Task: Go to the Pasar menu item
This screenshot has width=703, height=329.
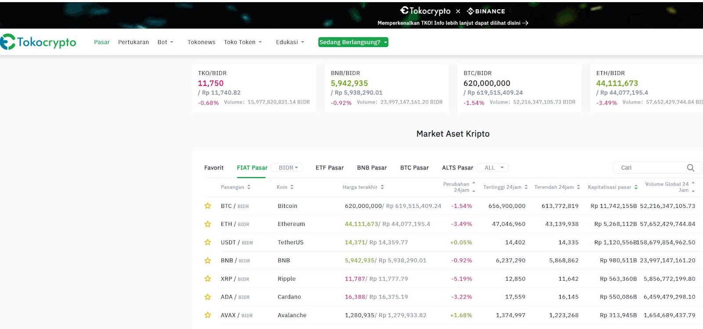Action: [102, 42]
